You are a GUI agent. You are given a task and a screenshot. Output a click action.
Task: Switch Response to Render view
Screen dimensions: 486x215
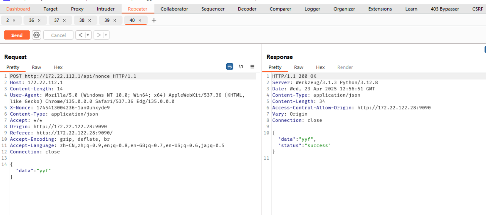(345, 67)
